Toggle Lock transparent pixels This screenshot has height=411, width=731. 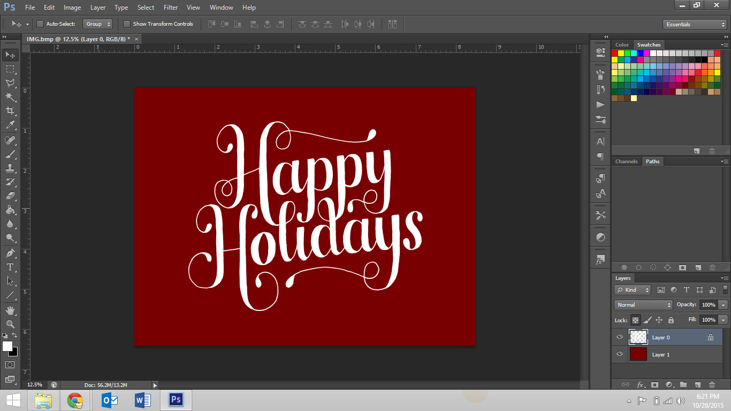click(635, 320)
